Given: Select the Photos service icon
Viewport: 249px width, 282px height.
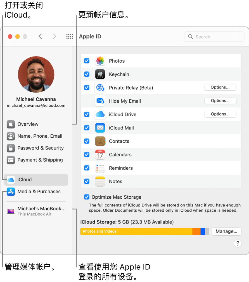Looking at the screenshot, I should pyautogui.click(x=100, y=61).
